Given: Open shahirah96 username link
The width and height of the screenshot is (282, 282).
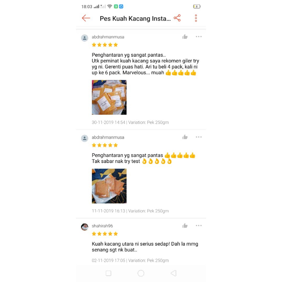Looking at the screenshot, I should pos(102,226).
